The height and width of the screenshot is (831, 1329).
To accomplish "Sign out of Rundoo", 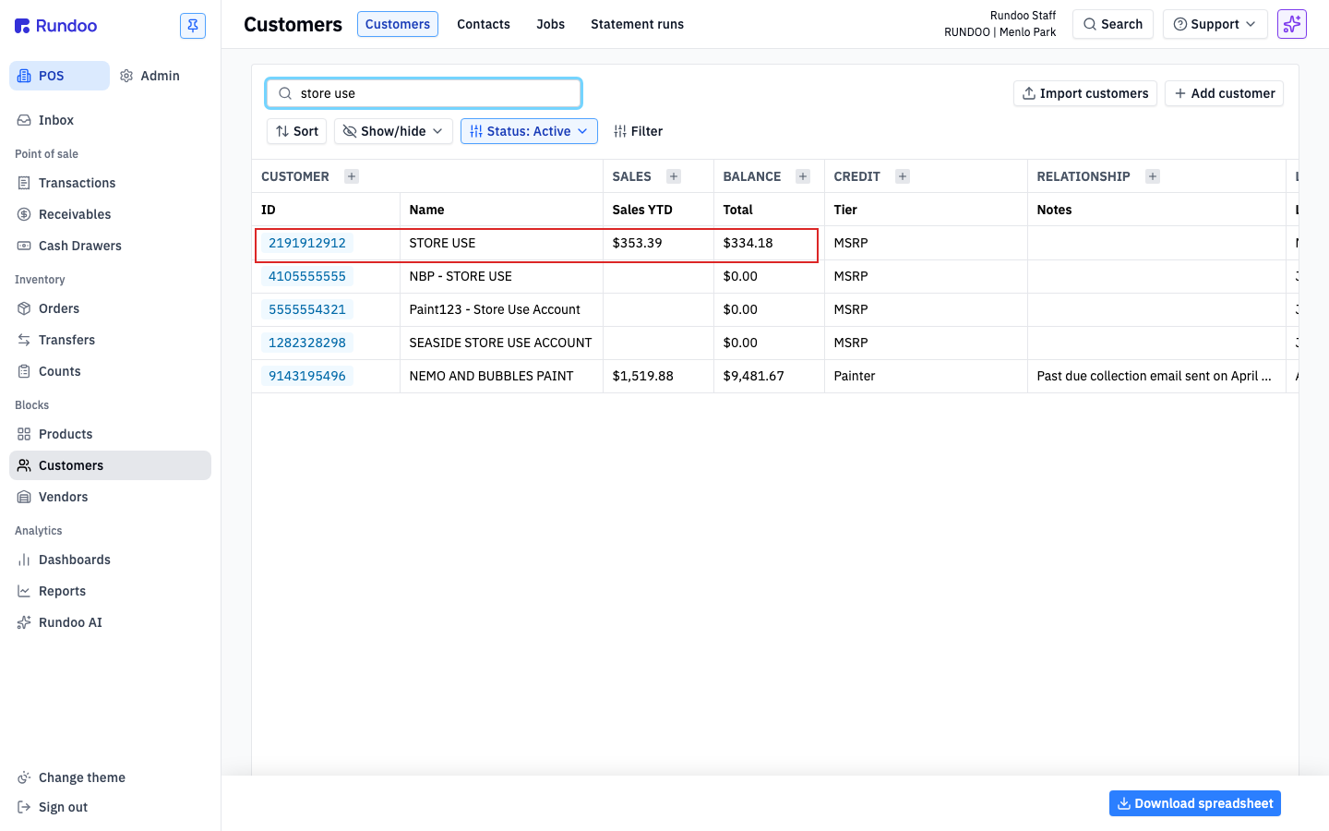I will tap(53, 807).
